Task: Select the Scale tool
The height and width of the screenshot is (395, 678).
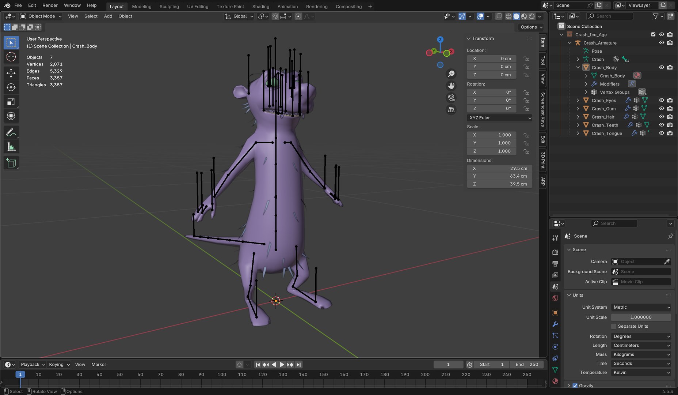Action: coord(11,102)
